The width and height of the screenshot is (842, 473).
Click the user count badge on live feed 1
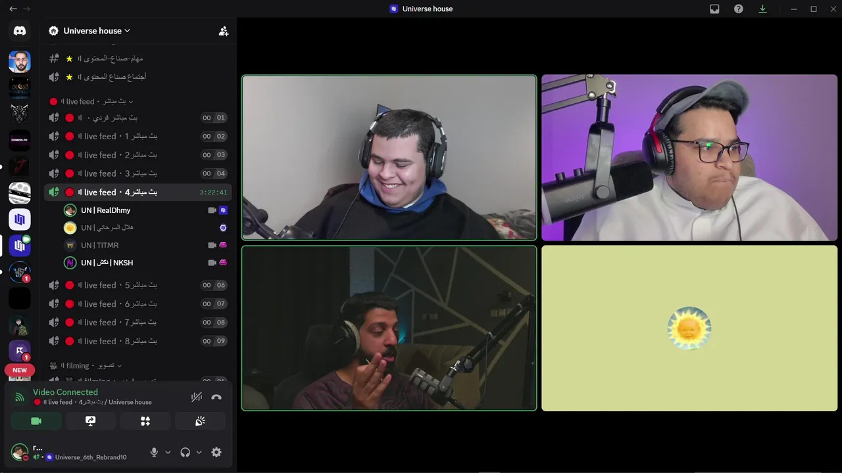point(214,136)
